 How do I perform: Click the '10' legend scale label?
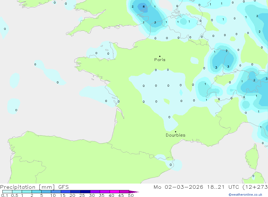coord(53,195)
